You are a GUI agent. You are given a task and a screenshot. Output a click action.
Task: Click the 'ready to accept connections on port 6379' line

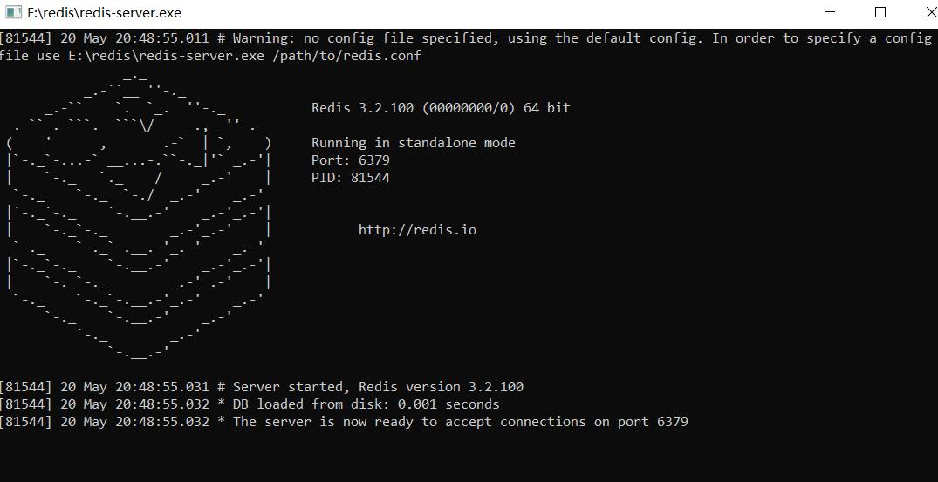pyautogui.click(x=344, y=422)
